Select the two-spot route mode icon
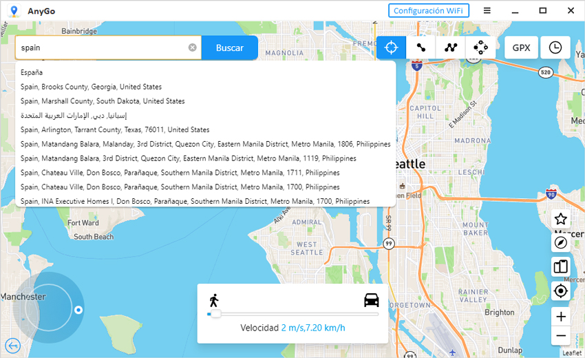This screenshot has width=585, height=358. 421,48
